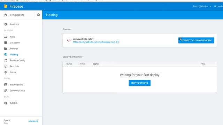The height and width of the screenshot is (125, 223).
Task: Click the Time column header
Action: click(x=82, y=64)
